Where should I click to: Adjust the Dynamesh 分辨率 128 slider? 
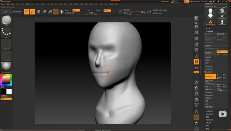(x=216, y=80)
